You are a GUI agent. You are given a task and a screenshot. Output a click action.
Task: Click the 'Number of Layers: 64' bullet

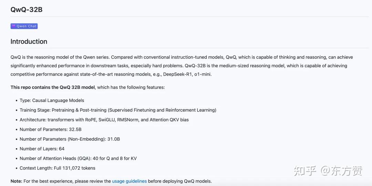pyautogui.click(x=42, y=149)
